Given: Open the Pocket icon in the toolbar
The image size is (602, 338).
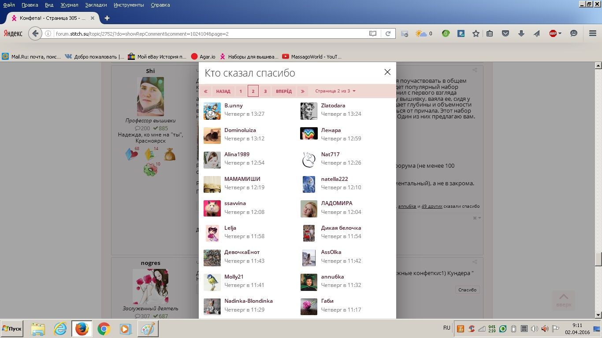Looking at the screenshot, I should [x=506, y=33].
